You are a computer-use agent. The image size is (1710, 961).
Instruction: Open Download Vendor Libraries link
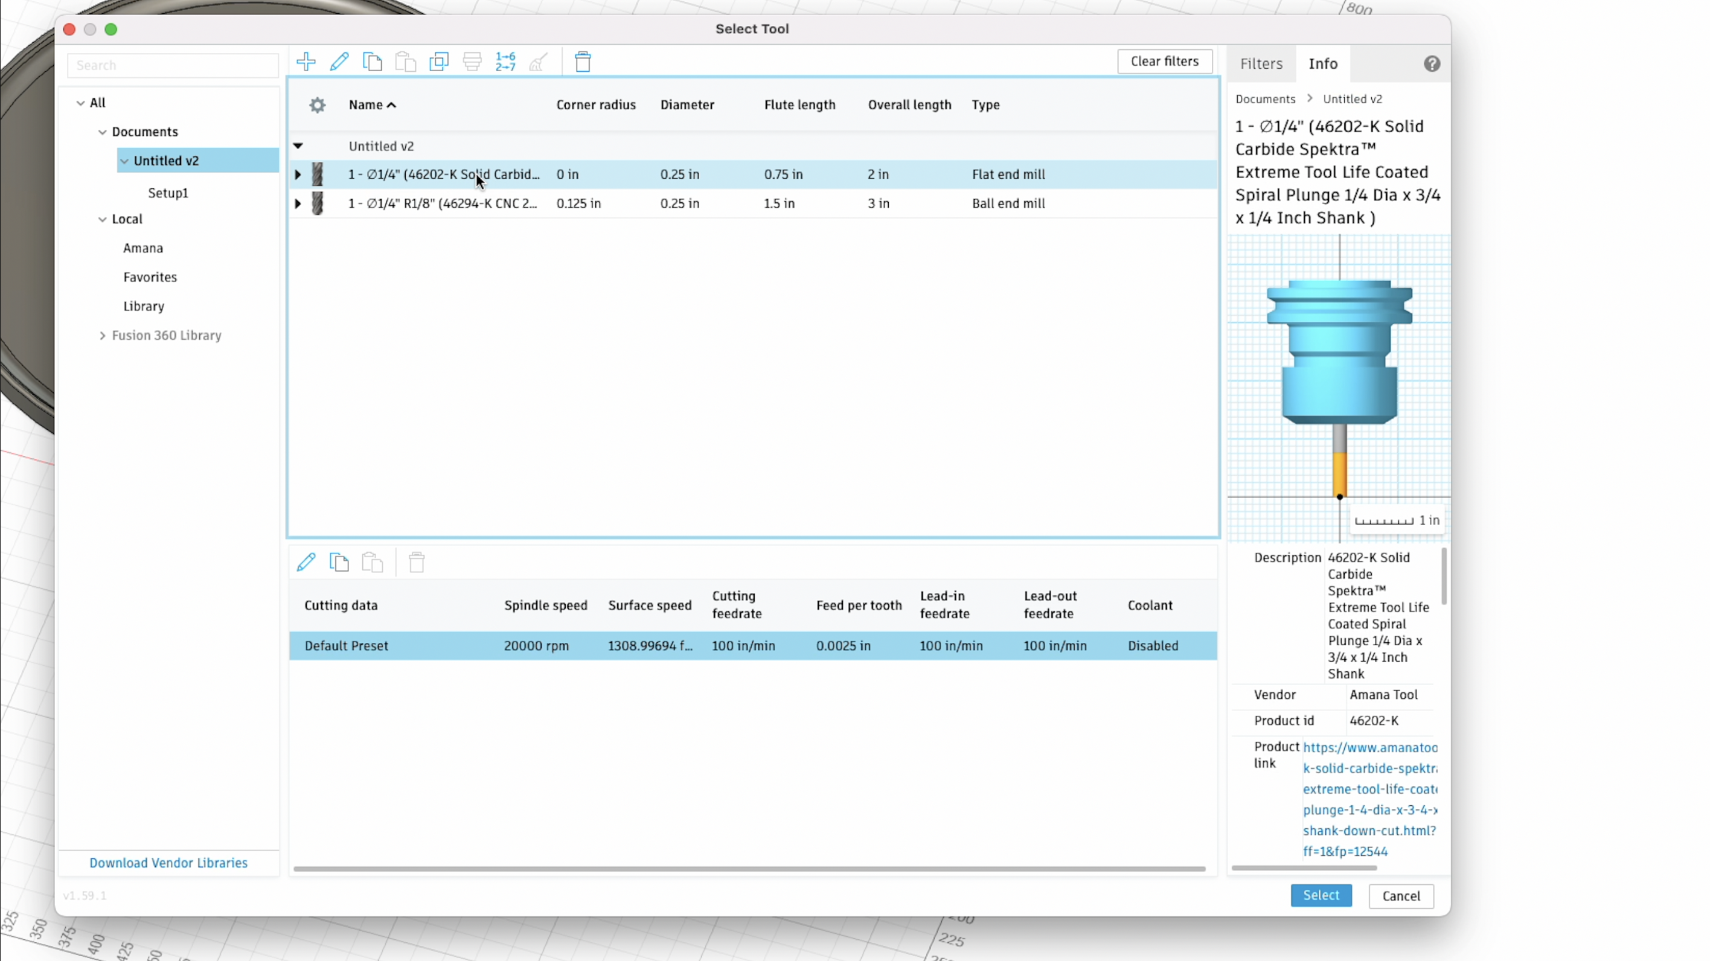(x=168, y=863)
